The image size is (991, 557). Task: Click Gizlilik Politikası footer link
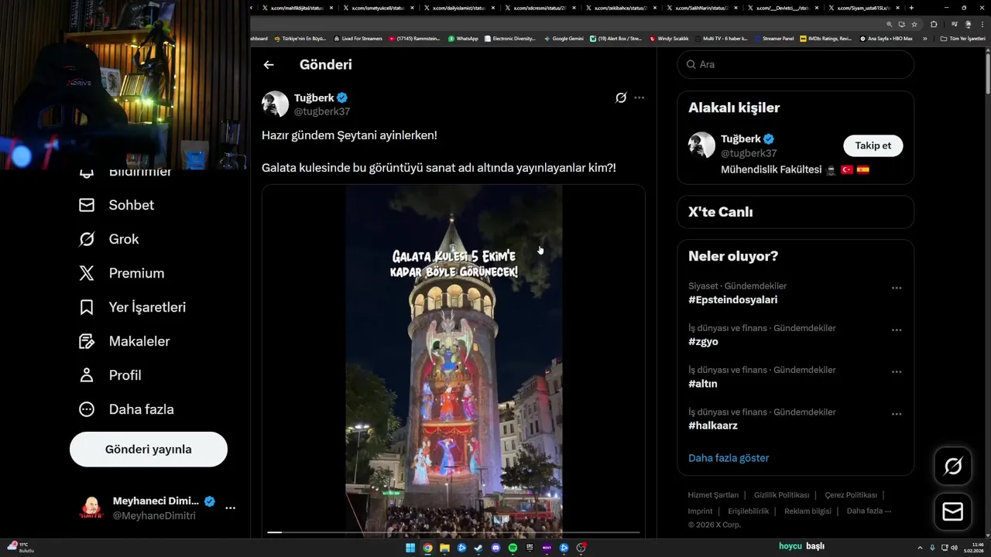tap(782, 495)
